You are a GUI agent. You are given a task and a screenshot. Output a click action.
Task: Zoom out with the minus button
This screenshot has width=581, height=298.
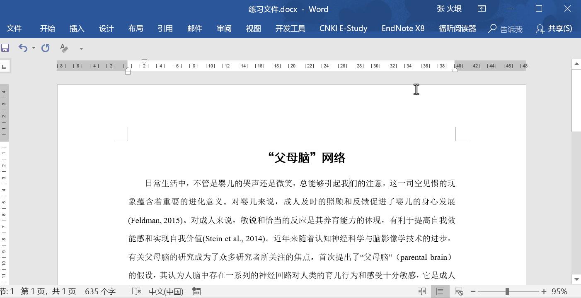[x=473, y=291]
